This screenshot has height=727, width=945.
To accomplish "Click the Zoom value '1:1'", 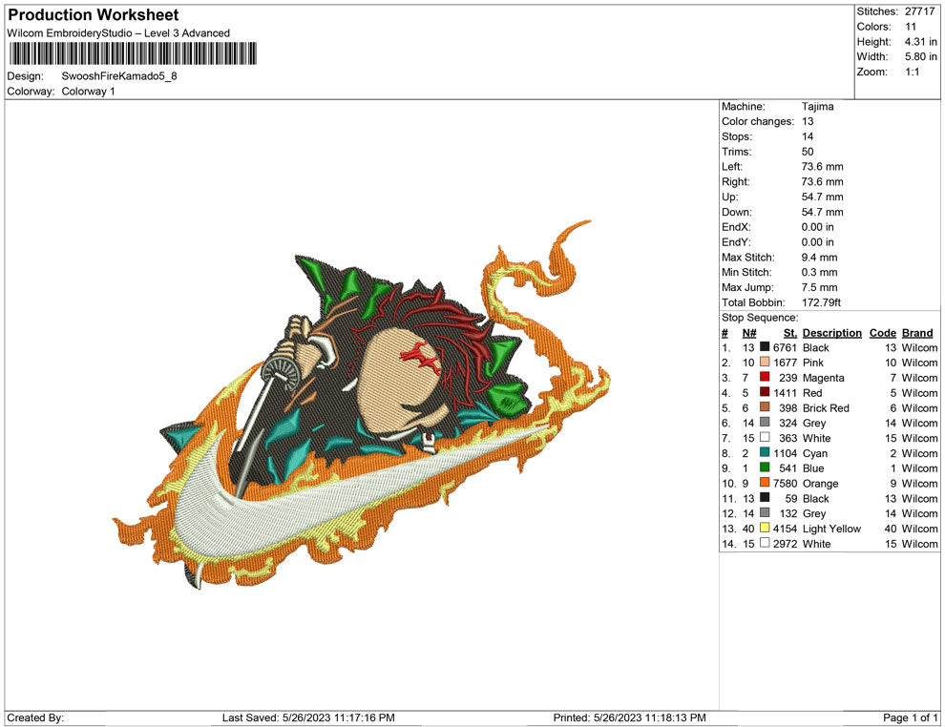I will click(912, 72).
